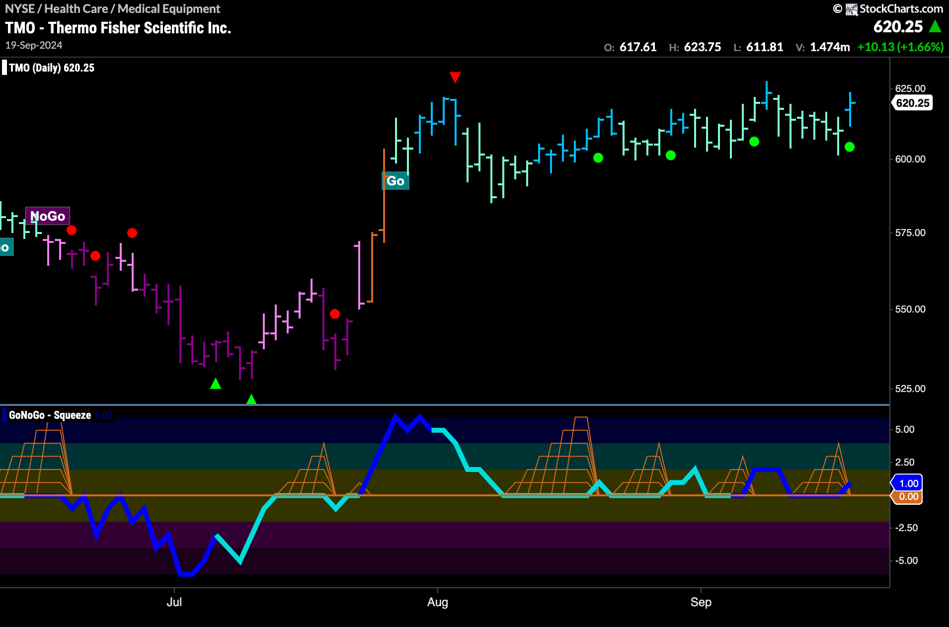Viewport: 949px width, 627px height.
Task: Click the green dot marker in late August
Action: click(x=671, y=156)
